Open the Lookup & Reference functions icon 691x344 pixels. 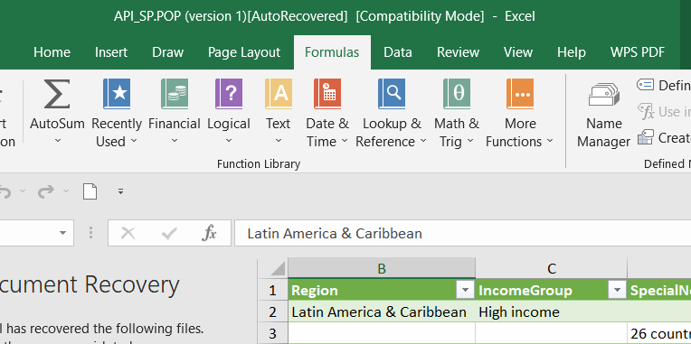tap(392, 94)
